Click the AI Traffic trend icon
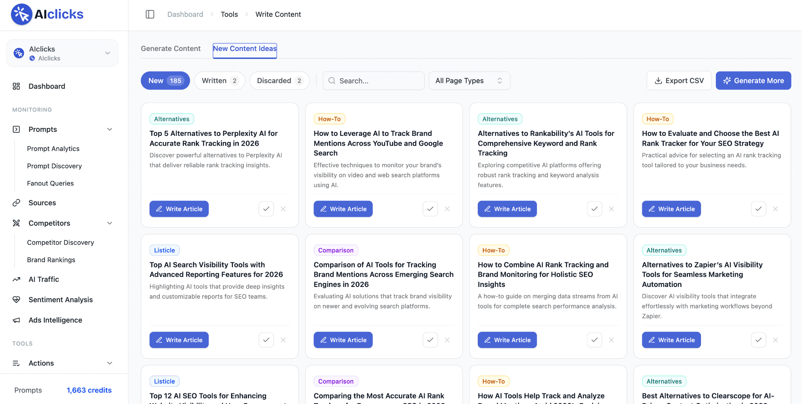The width and height of the screenshot is (802, 404). (x=16, y=279)
